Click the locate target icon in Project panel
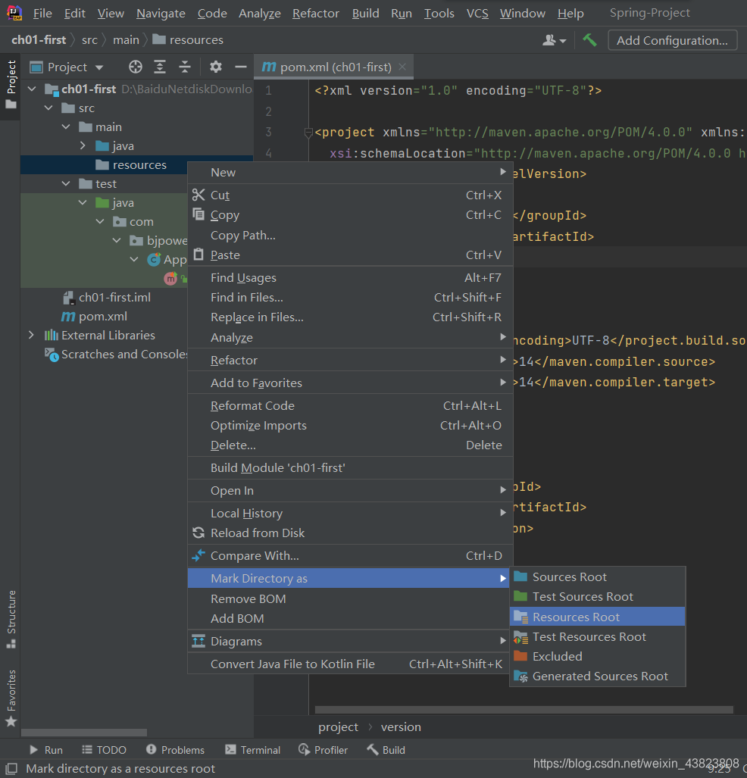 point(136,67)
